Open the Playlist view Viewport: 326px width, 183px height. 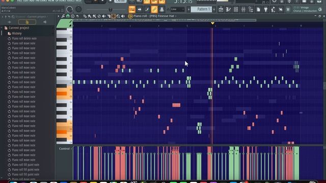click(x=221, y=9)
